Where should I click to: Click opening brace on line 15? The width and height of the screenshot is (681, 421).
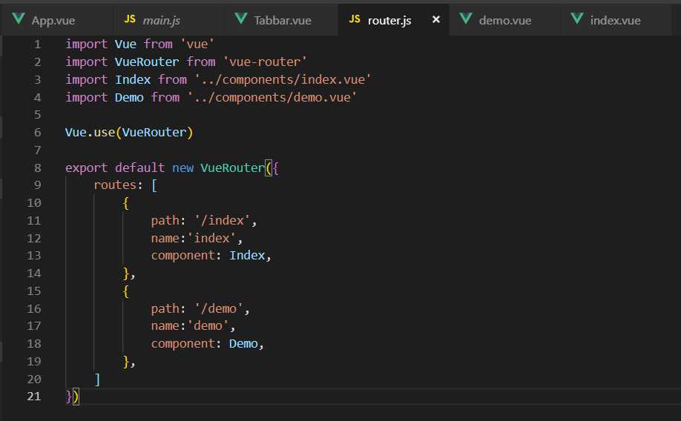(x=125, y=291)
